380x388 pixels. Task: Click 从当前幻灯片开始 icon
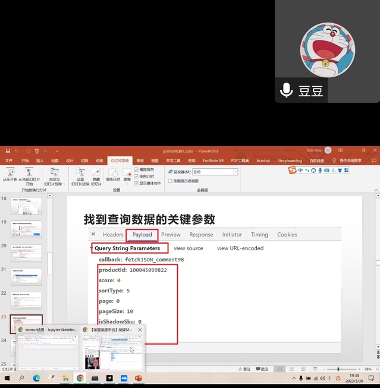point(29,174)
